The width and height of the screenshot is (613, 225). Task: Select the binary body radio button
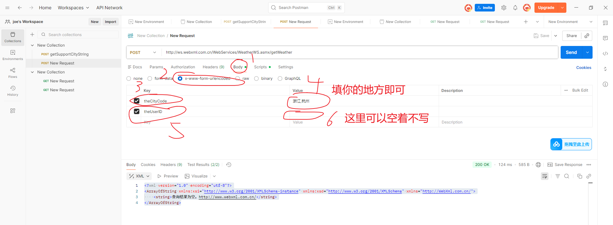click(256, 79)
